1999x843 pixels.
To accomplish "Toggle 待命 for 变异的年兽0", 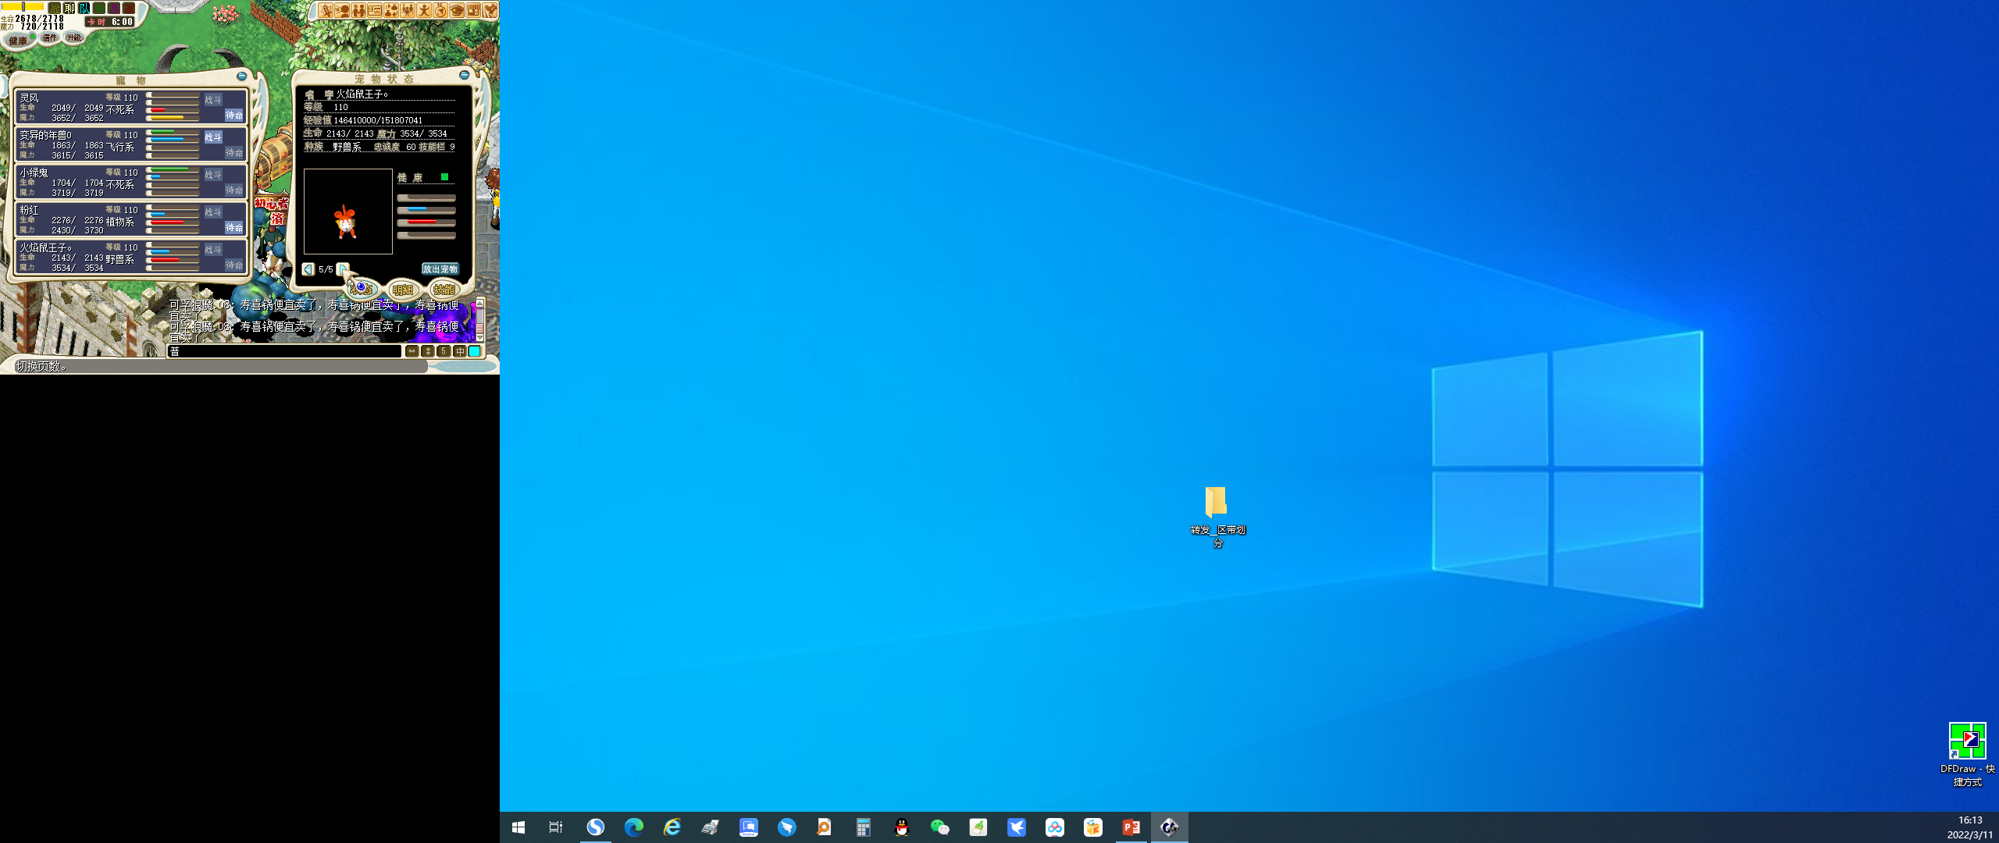I will point(234,152).
